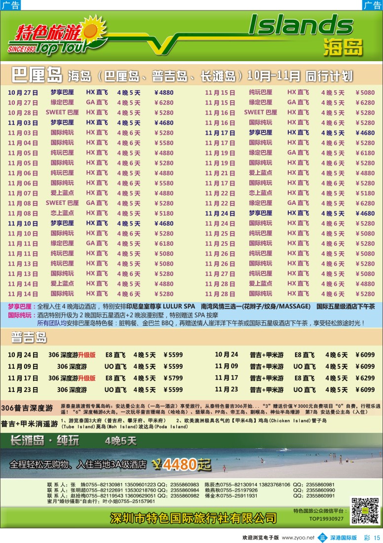The width and height of the screenshot is (383, 543).
Task: Select 爱上蓝点 in the 11月14日 row
Action: (62, 284)
